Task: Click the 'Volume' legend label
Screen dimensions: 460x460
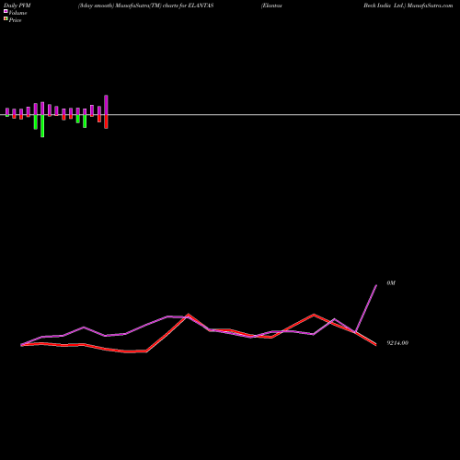Action: click(17, 13)
